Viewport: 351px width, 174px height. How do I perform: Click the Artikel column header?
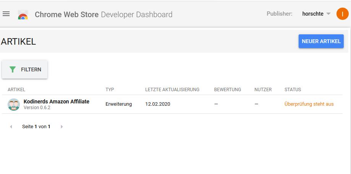tap(16, 90)
